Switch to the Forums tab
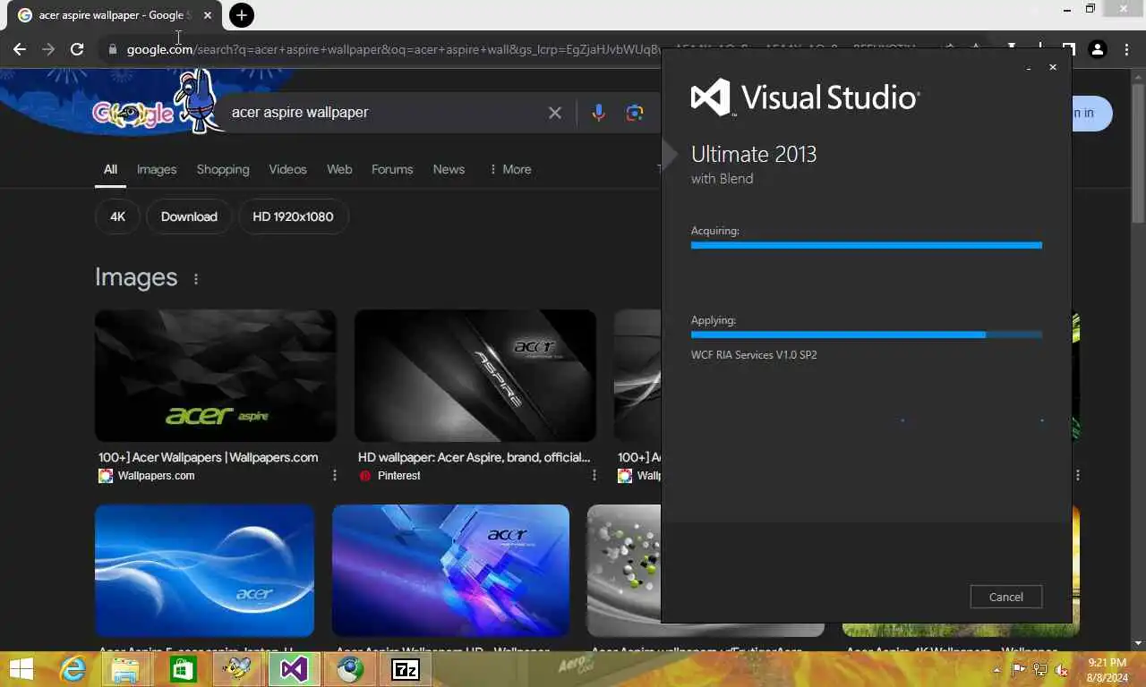1146x687 pixels. (392, 169)
